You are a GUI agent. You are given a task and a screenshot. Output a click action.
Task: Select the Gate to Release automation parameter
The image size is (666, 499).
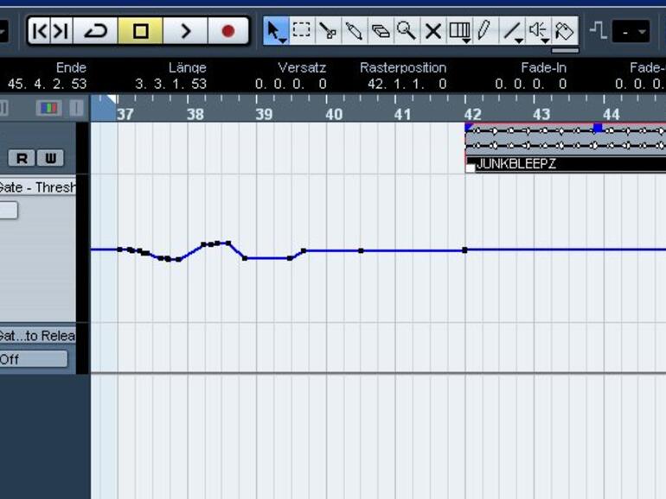[x=38, y=336]
